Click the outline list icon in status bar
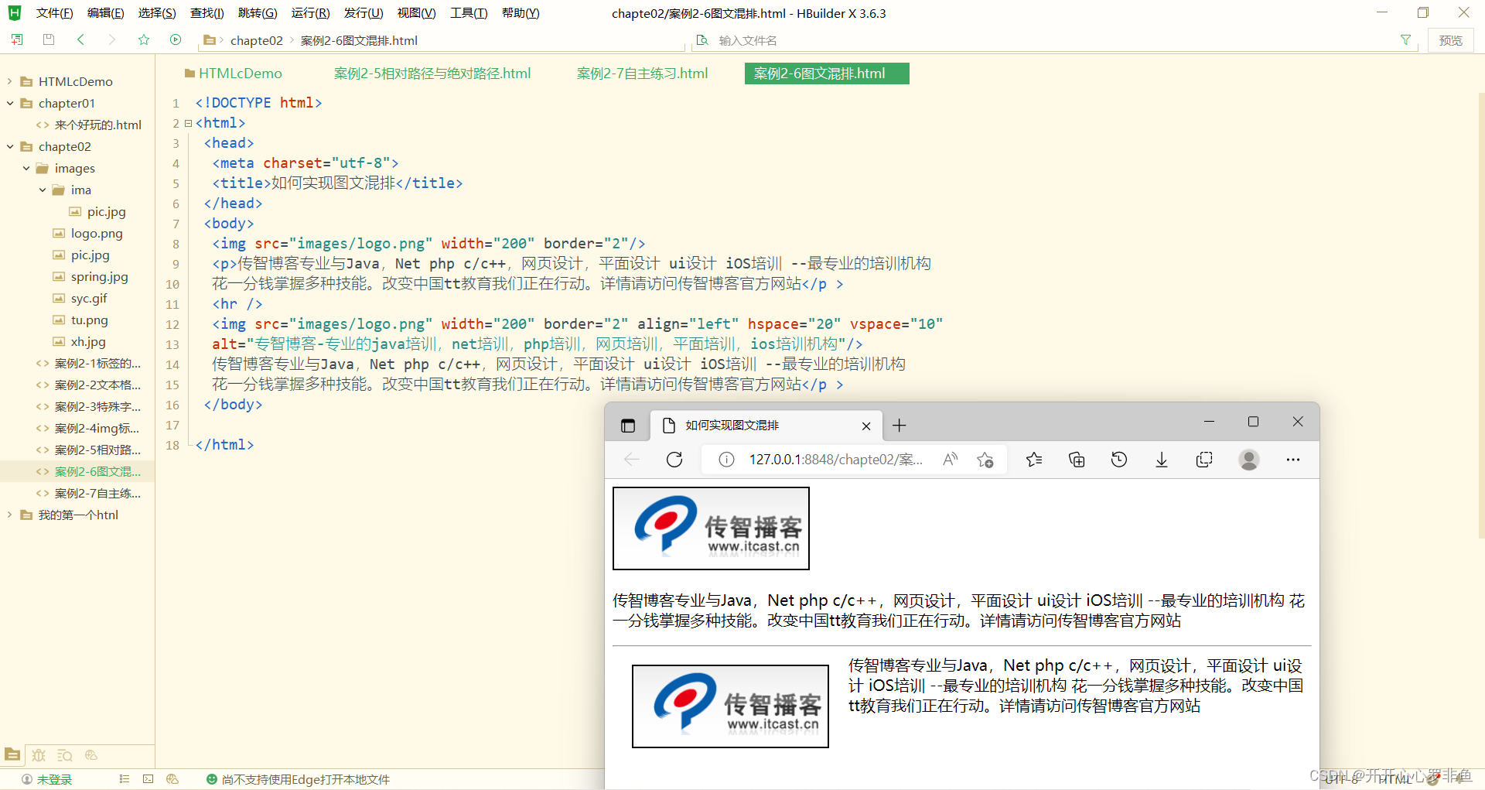The image size is (1485, 790). [125, 779]
